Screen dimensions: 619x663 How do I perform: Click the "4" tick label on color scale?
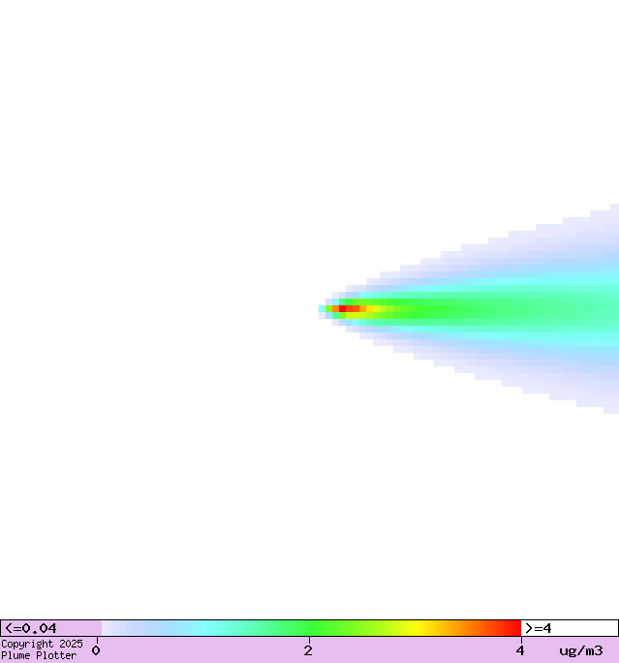point(520,650)
